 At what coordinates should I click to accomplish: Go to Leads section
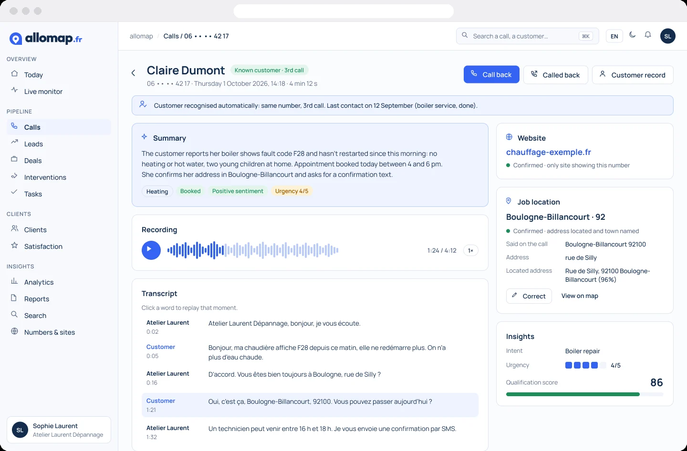pyautogui.click(x=59, y=144)
